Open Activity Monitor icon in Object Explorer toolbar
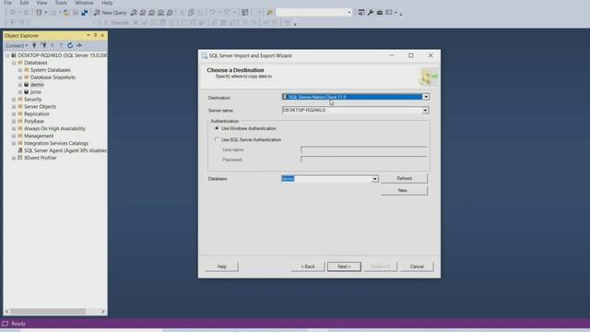This screenshot has width=590, height=332. [79, 45]
